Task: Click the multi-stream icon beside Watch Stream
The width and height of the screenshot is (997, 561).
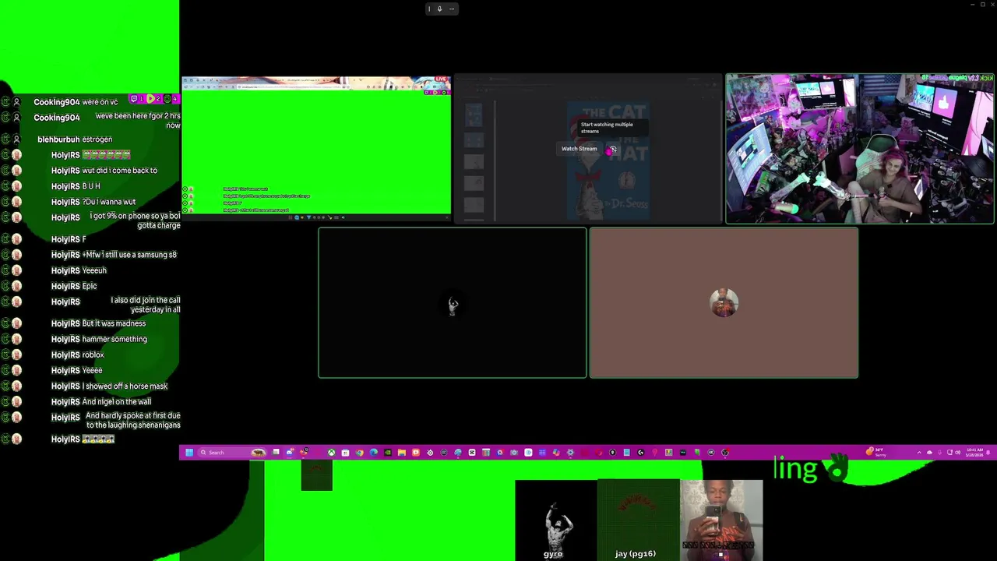Action: pyautogui.click(x=612, y=149)
